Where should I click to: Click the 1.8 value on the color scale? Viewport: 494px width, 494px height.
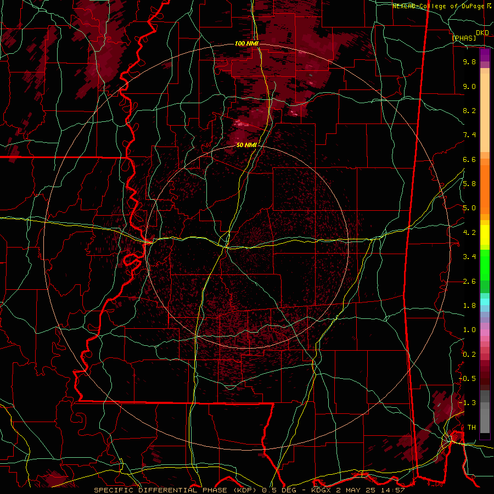469,306
